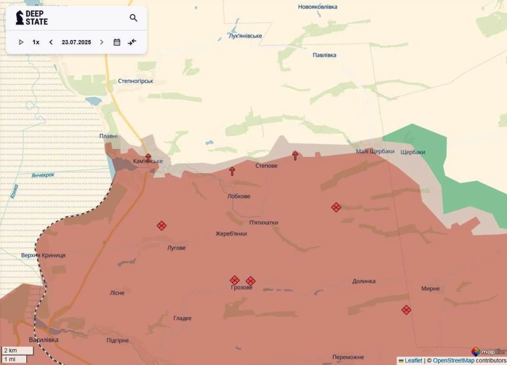This screenshot has height=365, width=507.
Task: Change the 1x playback speed
Action: (36, 43)
